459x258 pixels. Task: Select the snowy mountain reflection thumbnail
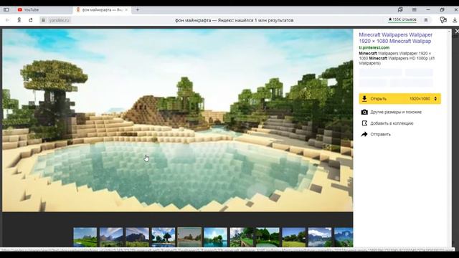point(320,237)
